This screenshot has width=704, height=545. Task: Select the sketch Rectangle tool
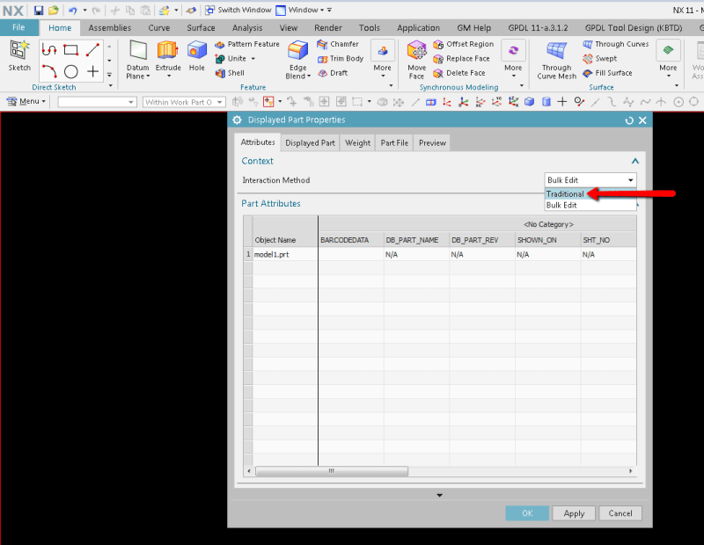[71, 49]
